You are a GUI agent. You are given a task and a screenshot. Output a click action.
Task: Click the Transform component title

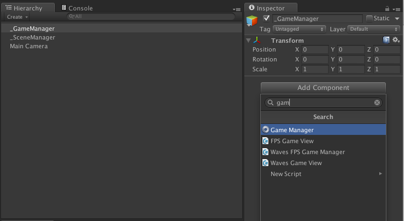[287, 41]
